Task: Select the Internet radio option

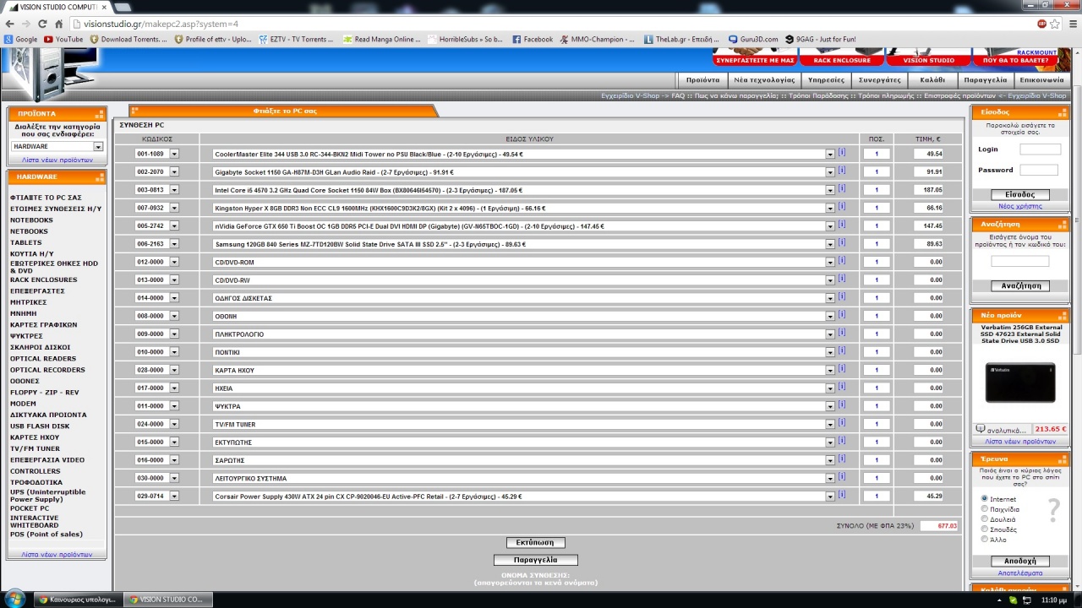Action: tap(985, 499)
